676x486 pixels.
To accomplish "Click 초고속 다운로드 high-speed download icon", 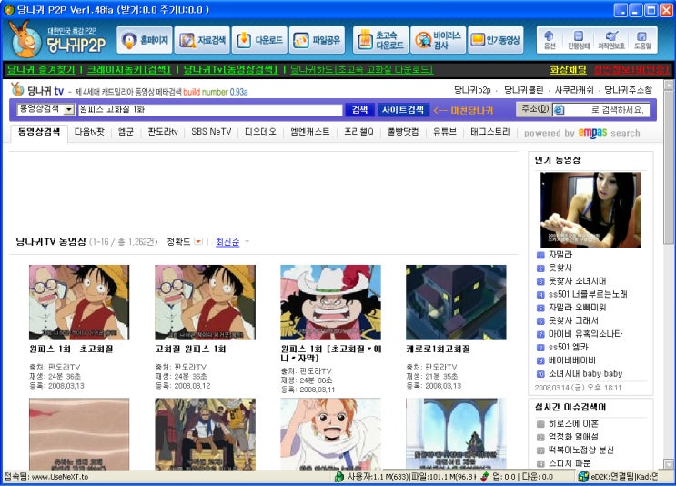I will click(378, 40).
